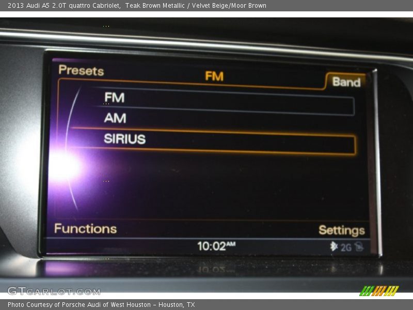The width and height of the screenshot is (413, 310).
Task: Open the Presets menu
Action: click(81, 71)
